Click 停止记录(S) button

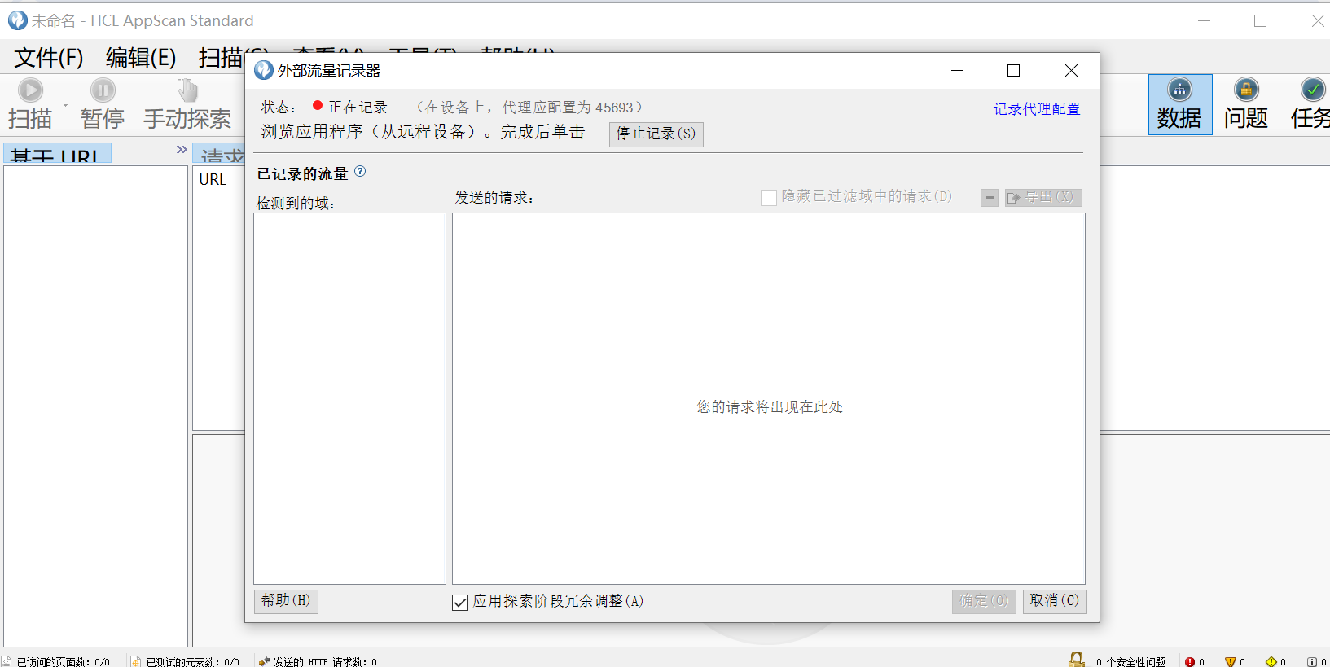pyautogui.click(x=656, y=134)
